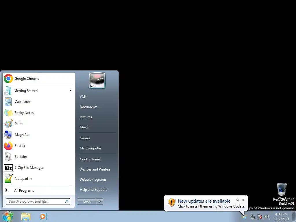This screenshot has height=222, width=296.
Task: Expand All Programs list
Action: [x=39, y=190]
